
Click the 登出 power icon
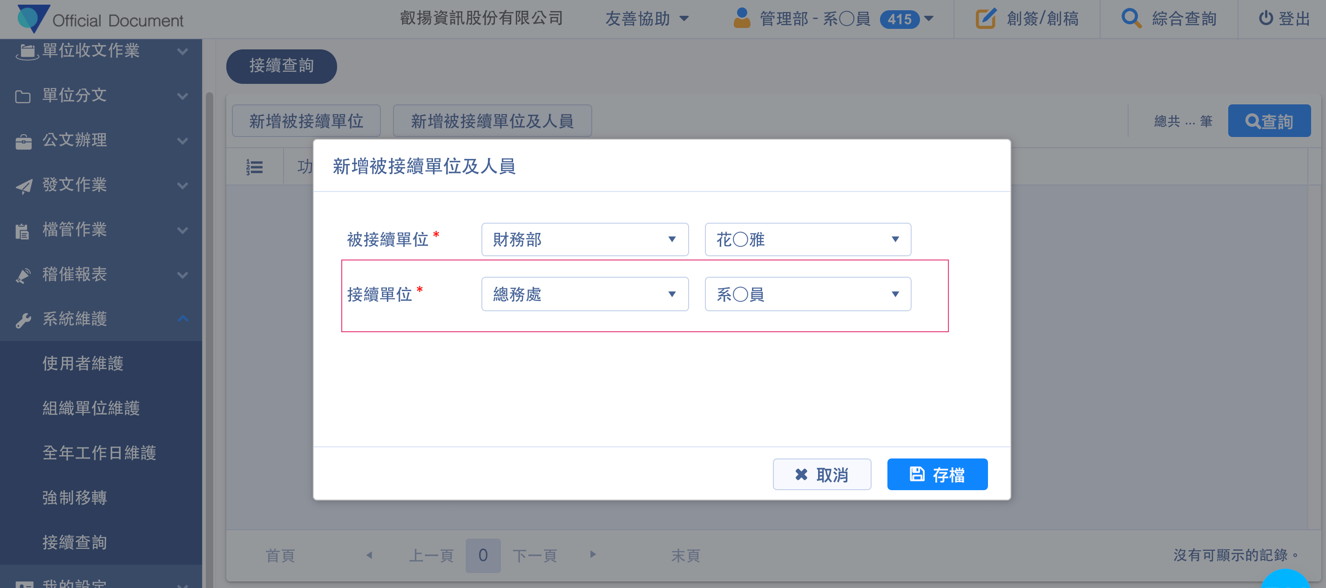[x=1265, y=19]
